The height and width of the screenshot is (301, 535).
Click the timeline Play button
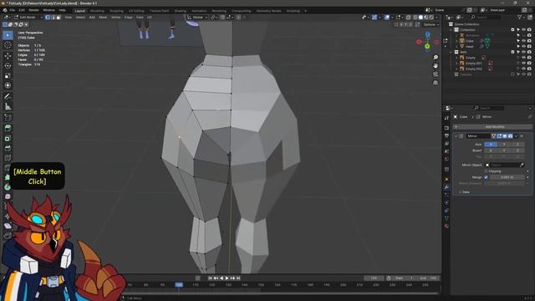pyautogui.click(x=227, y=278)
